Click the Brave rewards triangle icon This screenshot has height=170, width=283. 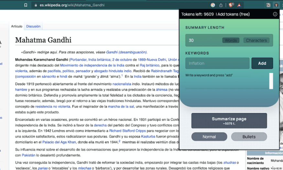(x=239, y=5)
